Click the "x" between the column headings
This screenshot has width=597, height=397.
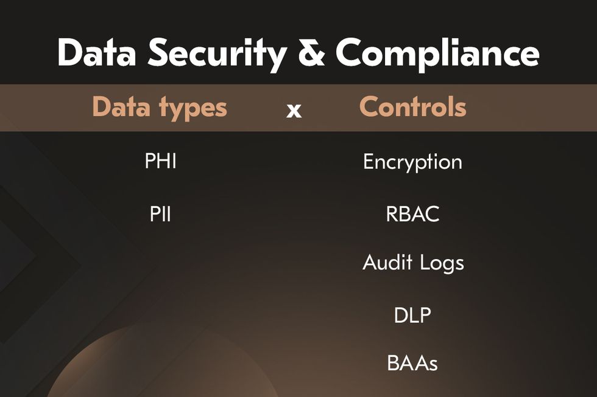294,110
